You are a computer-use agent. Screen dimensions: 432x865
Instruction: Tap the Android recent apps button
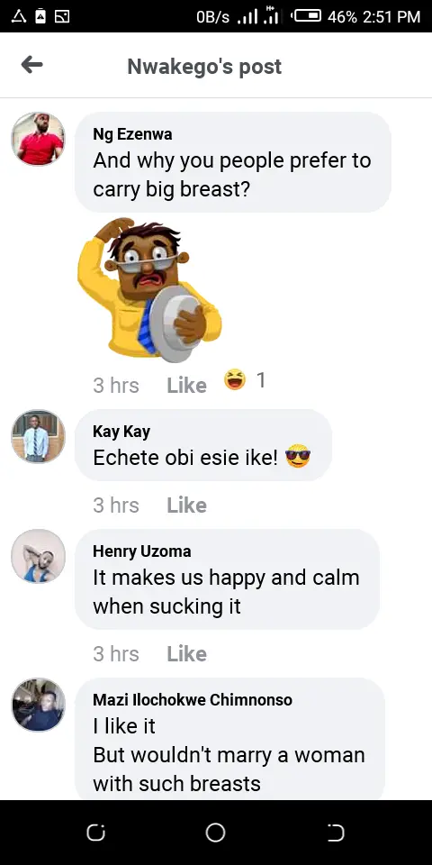point(95,833)
